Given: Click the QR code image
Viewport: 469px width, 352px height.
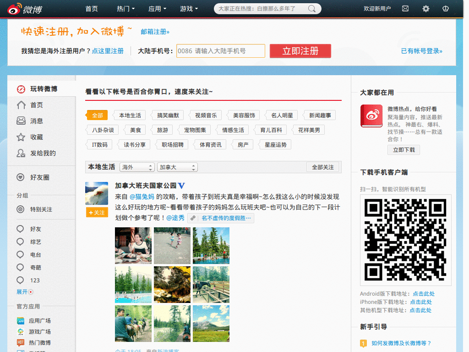Looking at the screenshot, I should coord(406,240).
